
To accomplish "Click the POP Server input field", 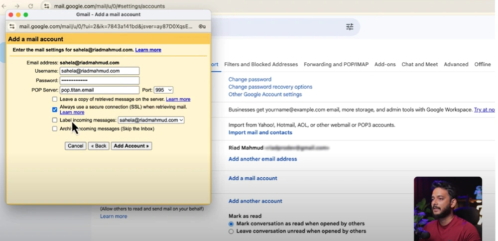I will [100, 90].
